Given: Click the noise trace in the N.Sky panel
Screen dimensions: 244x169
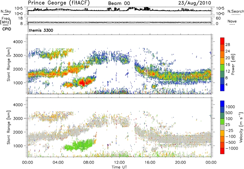Looking at the screenshot, I should (119, 10).
